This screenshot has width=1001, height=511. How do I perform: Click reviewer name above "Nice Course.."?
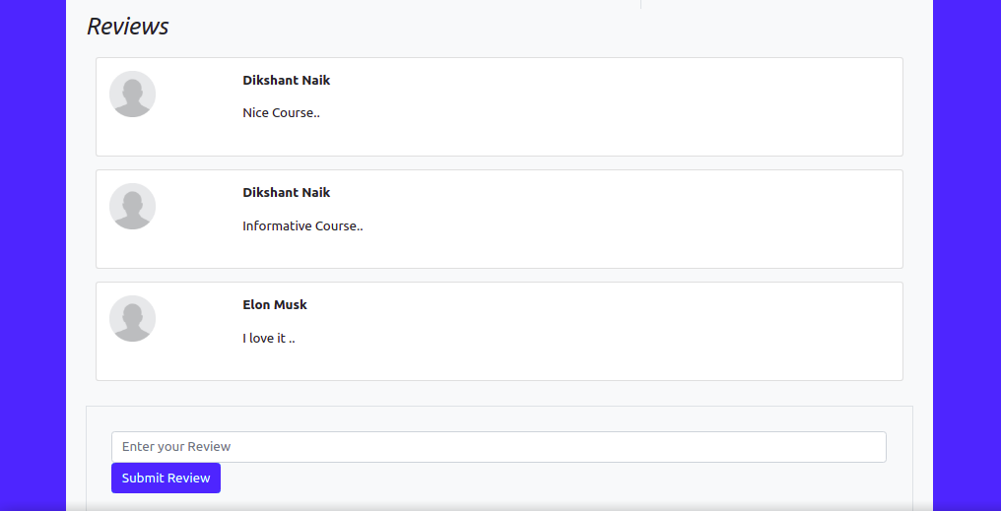(x=286, y=81)
